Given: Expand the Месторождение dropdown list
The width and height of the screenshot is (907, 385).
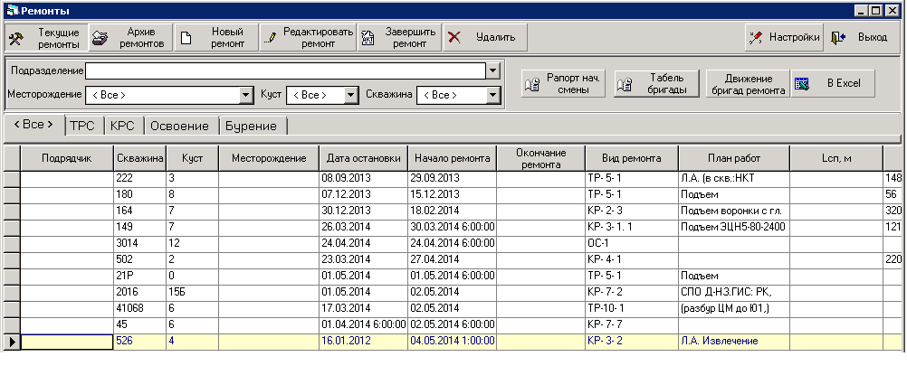Looking at the screenshot, I should [246, 95].
